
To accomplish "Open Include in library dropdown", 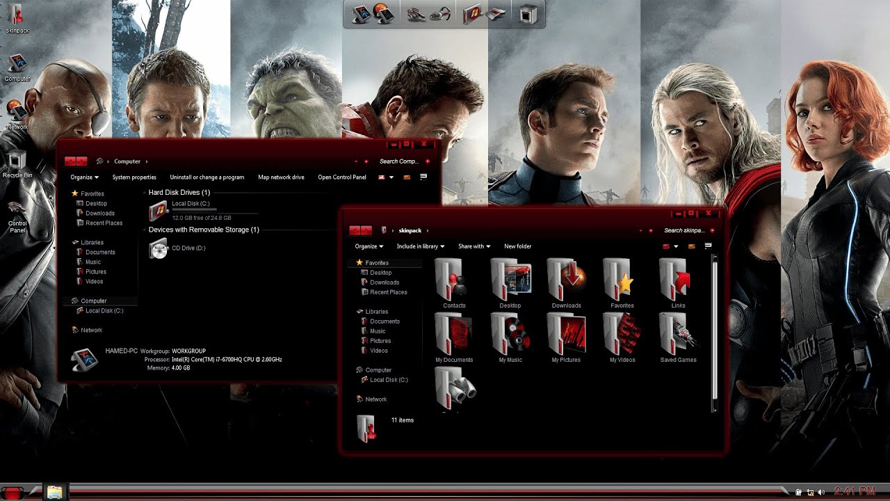I will [420, 246].
